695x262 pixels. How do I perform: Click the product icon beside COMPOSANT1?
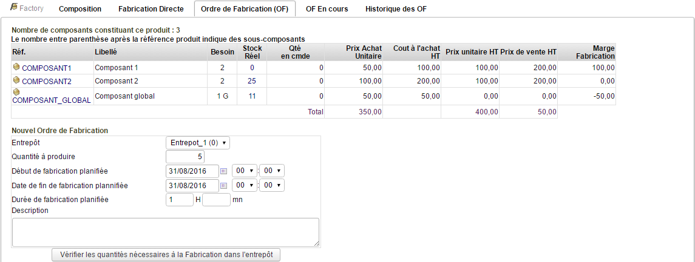[x=16, y=67]
